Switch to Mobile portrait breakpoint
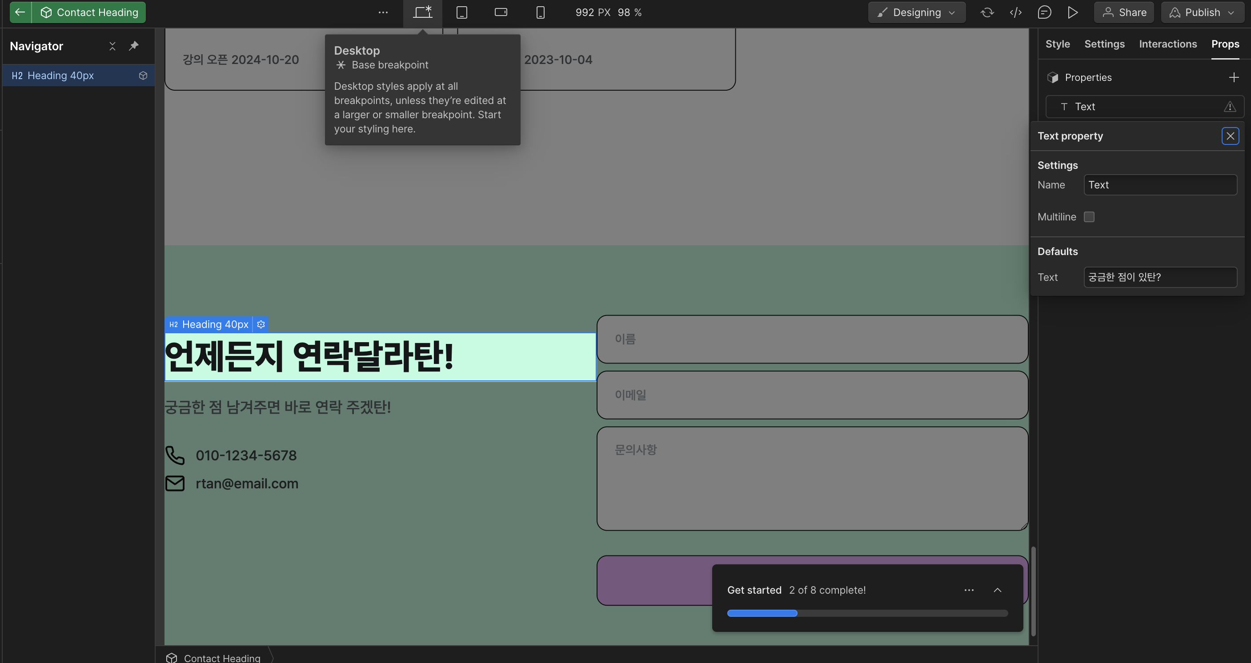Screen dimensions: 1251x663 pyautogui.click(x=540, y=12)
